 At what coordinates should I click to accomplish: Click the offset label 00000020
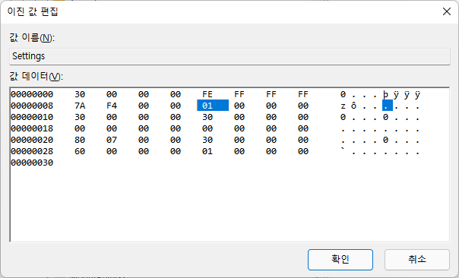pyautogui.click(x=32, y=140)
